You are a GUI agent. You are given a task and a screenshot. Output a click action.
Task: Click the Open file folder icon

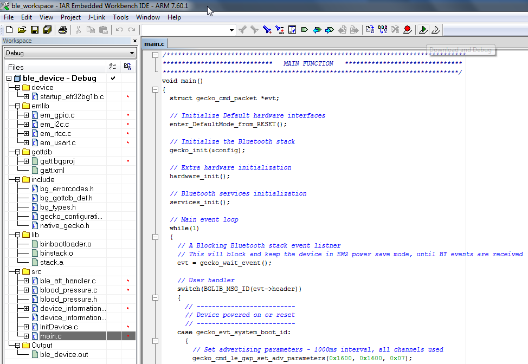pyautogui.click(x=22, y=30)
